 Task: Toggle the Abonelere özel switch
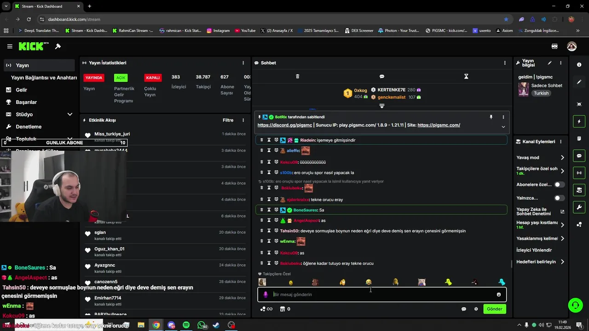[560, 184]
